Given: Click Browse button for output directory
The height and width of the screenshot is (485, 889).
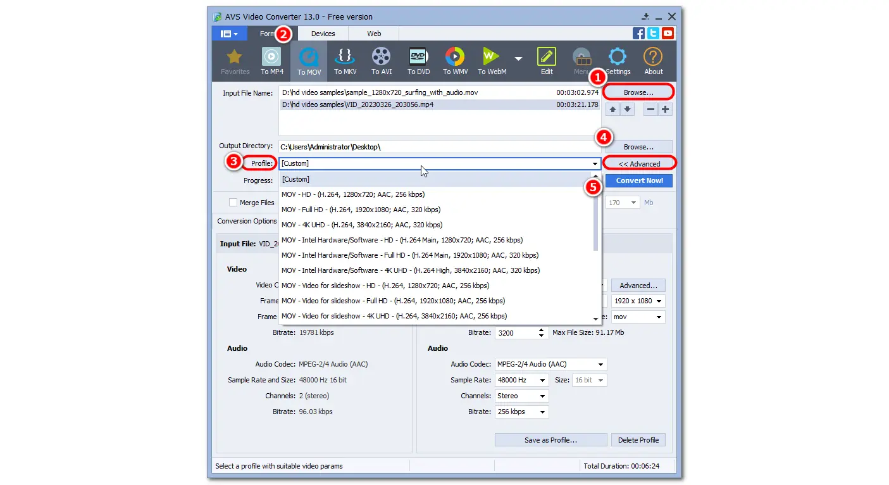Looking at the screenshot, I should [x=638, y=147].
